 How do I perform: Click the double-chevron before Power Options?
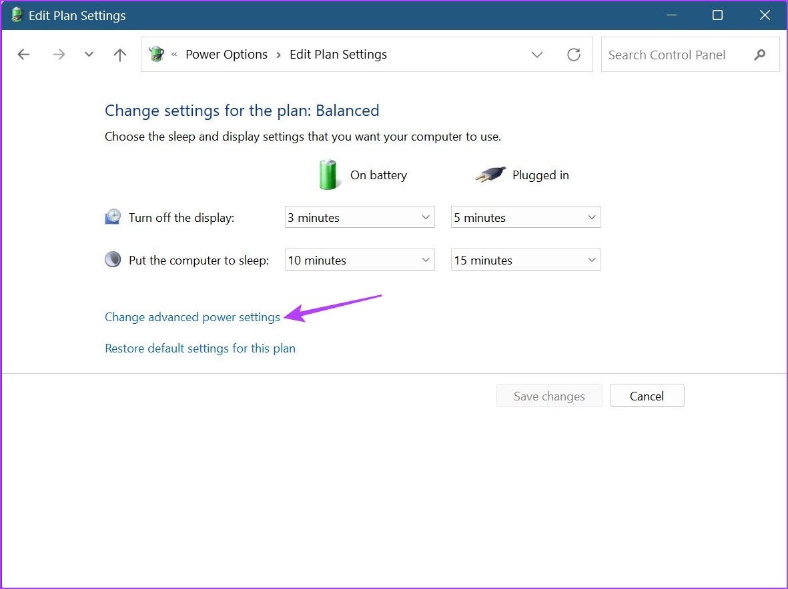[174, 54]
